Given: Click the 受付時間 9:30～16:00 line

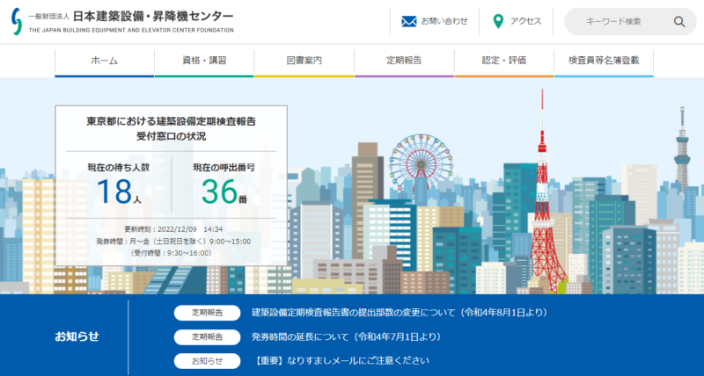Looking at the screenshot, I should point(171,253).
